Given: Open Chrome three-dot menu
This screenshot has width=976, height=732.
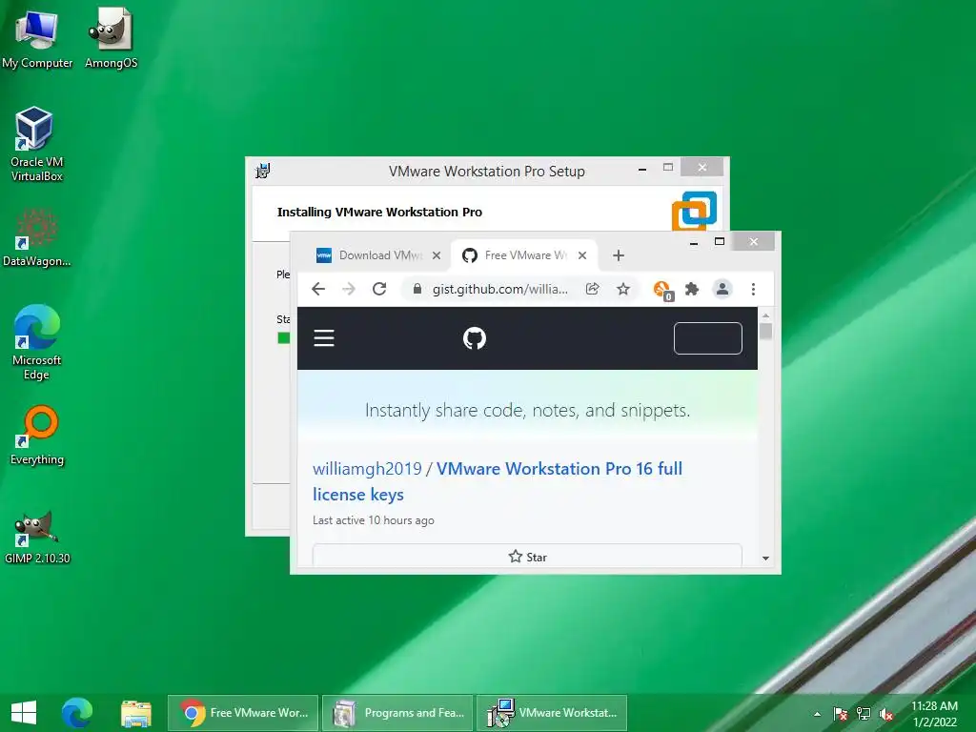Looking at the screenshot, I should pyautogui.click(x=753, y=289).
